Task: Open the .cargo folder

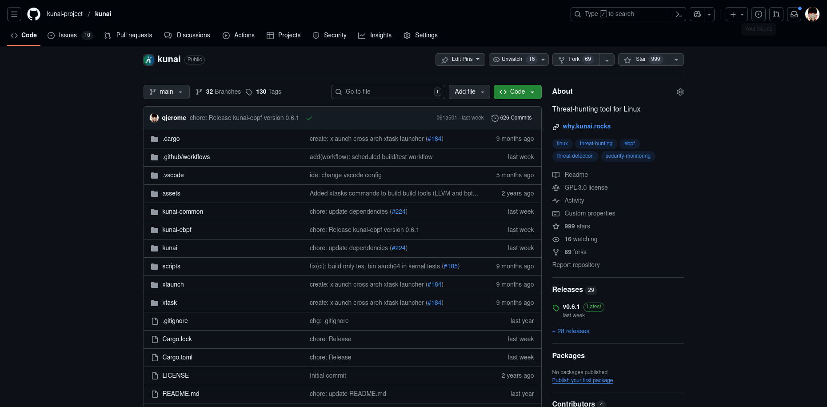Action: (x=171, y=139)
